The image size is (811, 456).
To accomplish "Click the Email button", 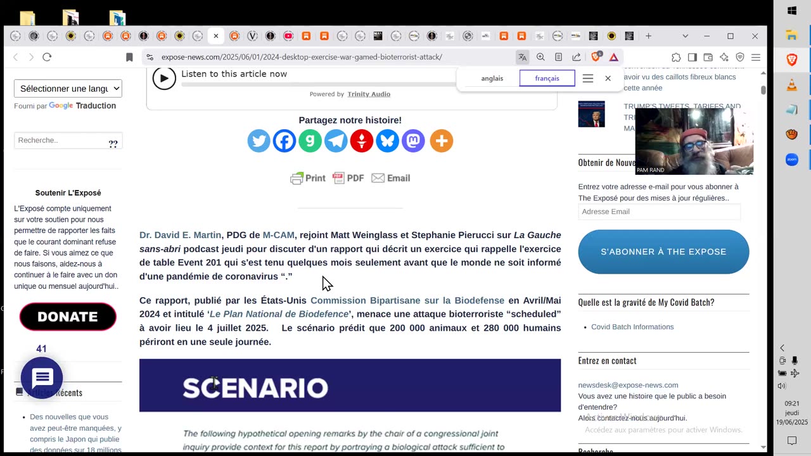I will pos(391,178).
